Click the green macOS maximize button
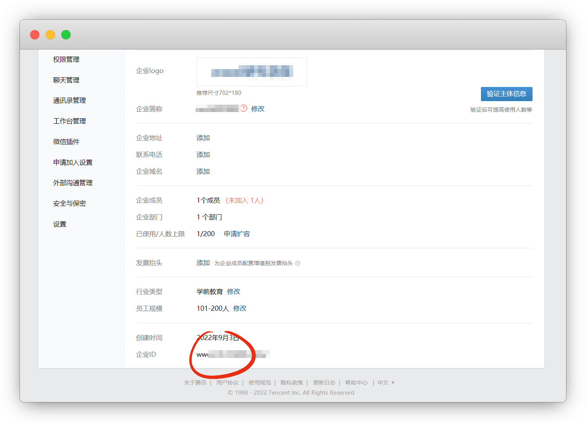This screenshot has width=586, height=422. [x=66, y=35]
